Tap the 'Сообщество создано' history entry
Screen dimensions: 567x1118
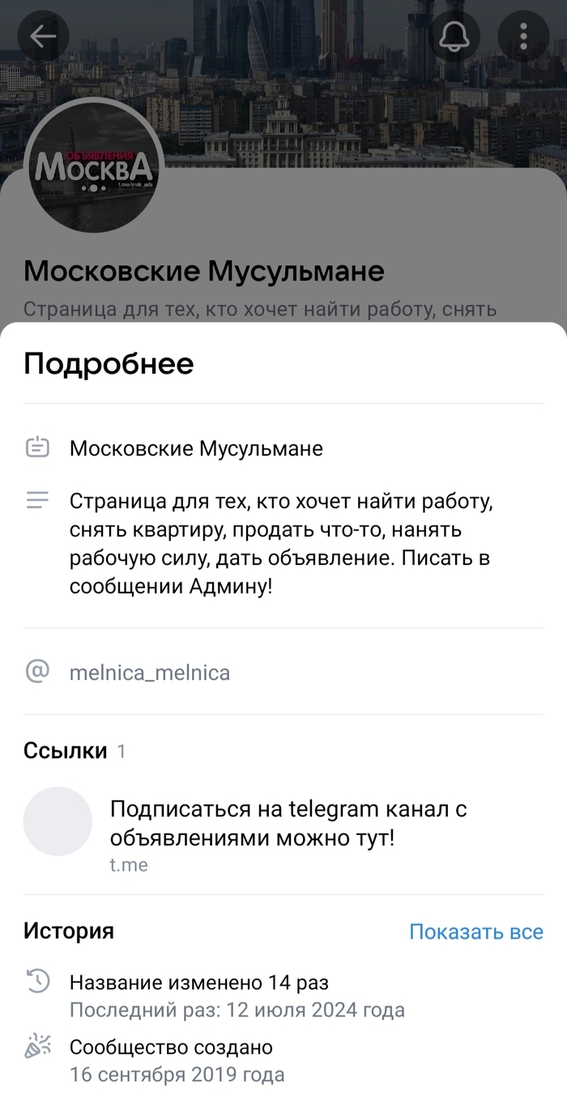pyautogui.click(x=171, y=1047)
